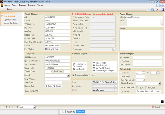Click the Cep Telefonu input field
The height and width of the screenshot is (115, 165).
(x=147, y=64)
